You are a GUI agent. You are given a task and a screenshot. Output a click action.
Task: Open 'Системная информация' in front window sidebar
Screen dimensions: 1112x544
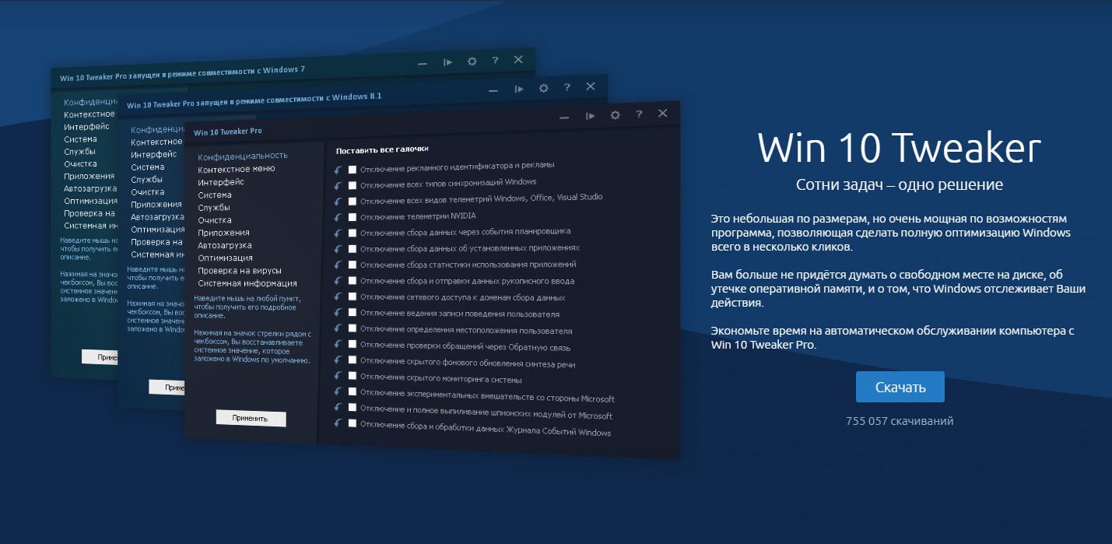click(247, 283)
